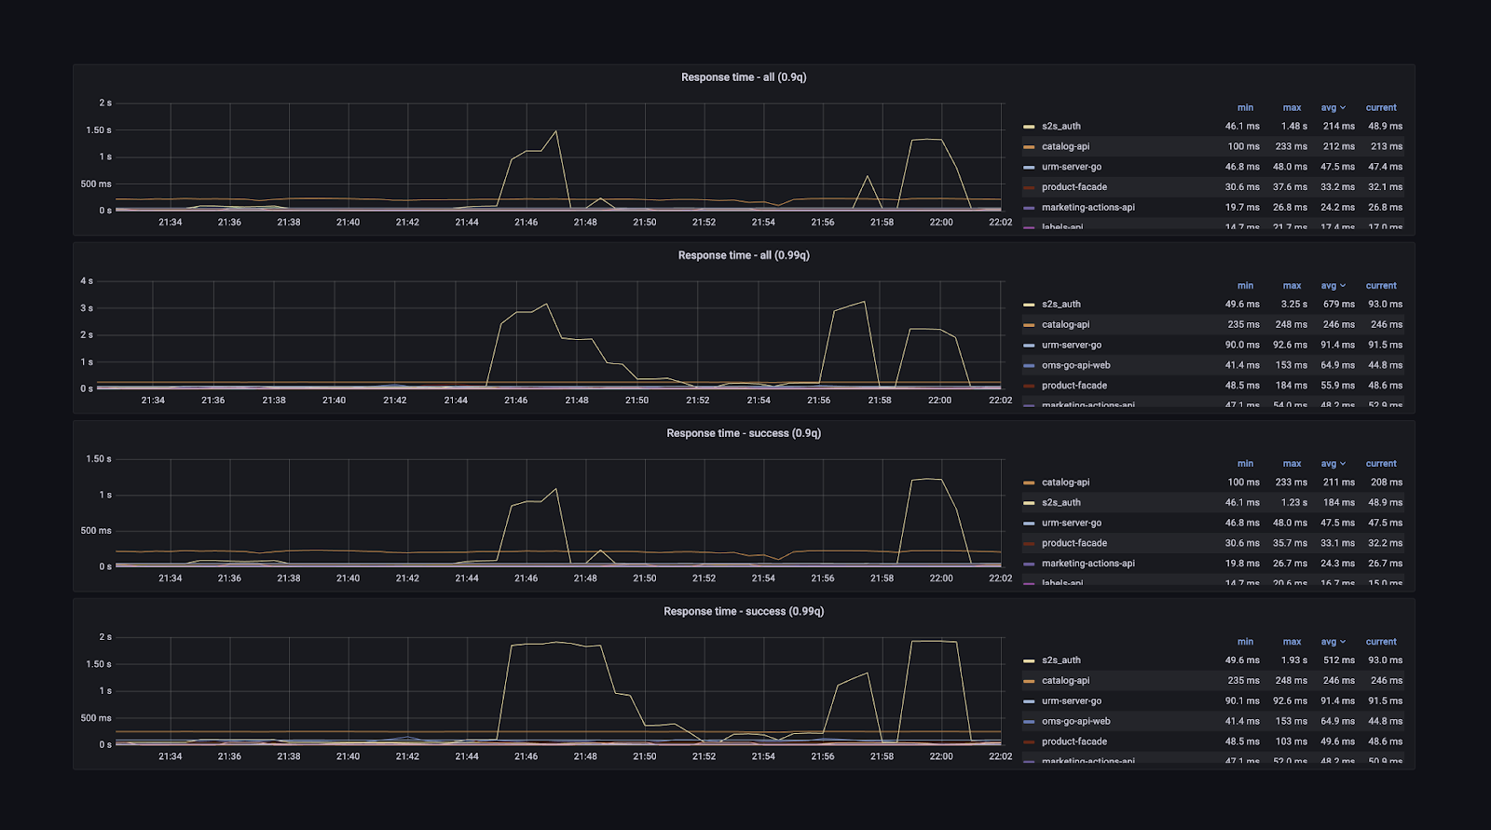Click product-facade color swatch in 'all (0.9q)' legend
This screenshot has height=830, width=1491.
coord(1029,187)
